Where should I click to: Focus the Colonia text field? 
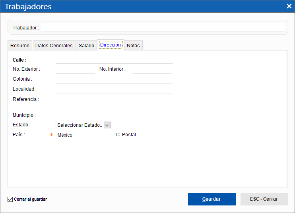tap(114, 79)
